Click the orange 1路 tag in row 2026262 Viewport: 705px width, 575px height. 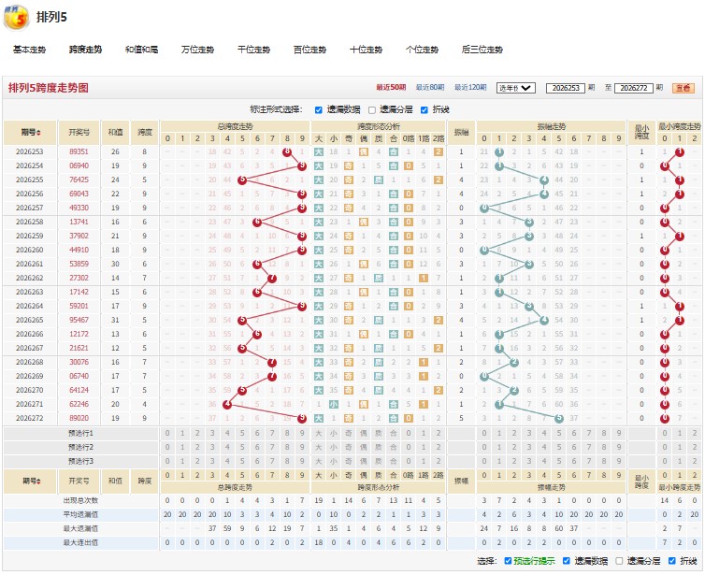click(x=423, y=279)
